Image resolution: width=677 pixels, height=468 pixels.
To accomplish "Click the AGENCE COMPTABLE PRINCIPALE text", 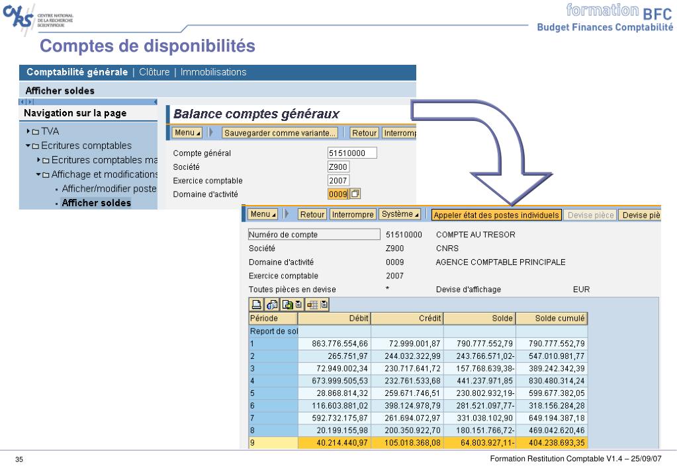I will pyautogui.click(x=500, y=262).
